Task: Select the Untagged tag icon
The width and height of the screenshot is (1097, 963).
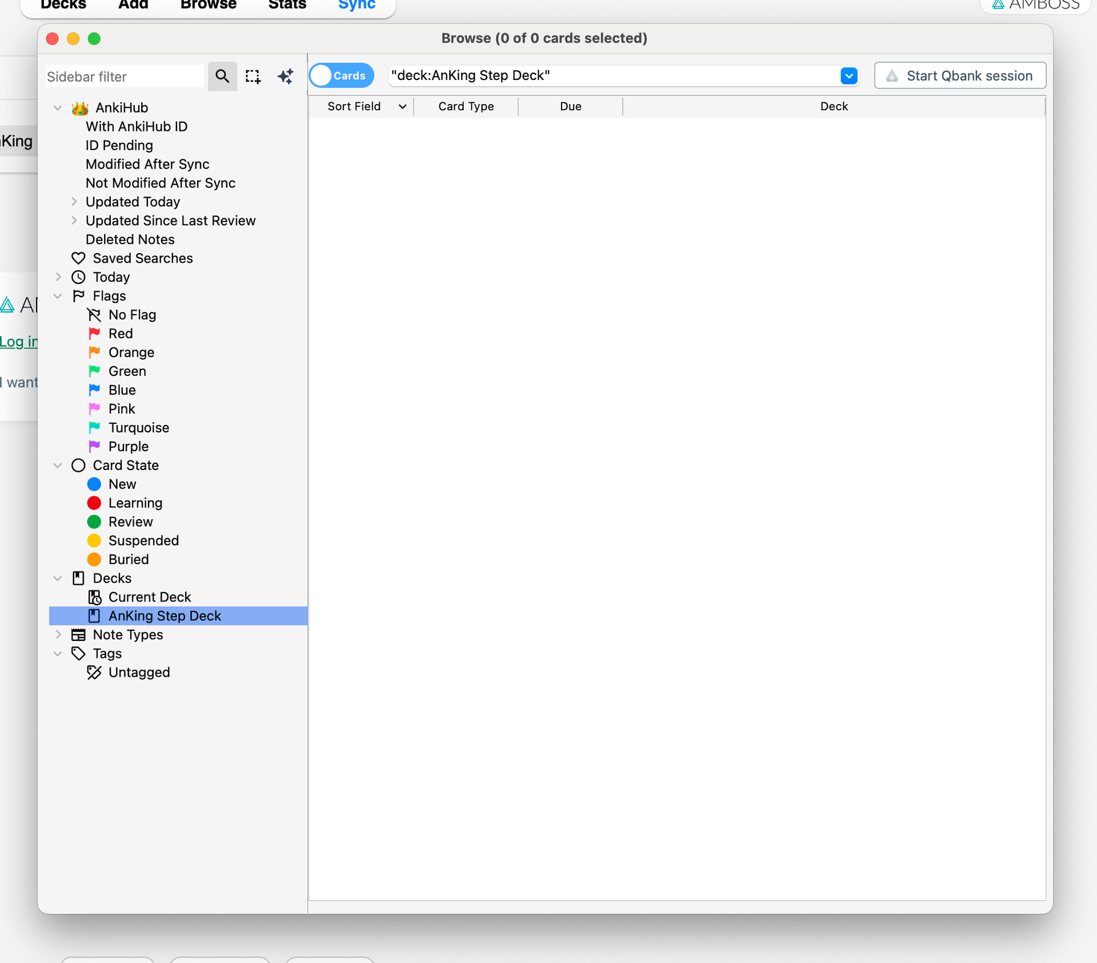Action: (94, 672)
